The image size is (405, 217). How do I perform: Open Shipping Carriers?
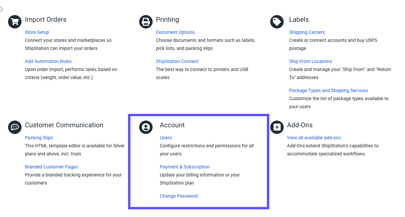click(307, 32)
